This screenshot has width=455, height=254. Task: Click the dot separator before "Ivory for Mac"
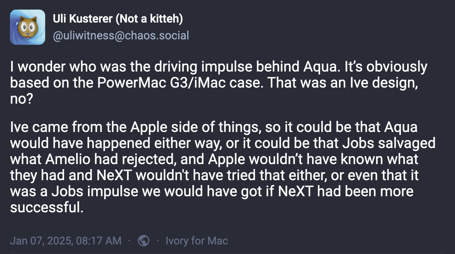click(157, 241)
